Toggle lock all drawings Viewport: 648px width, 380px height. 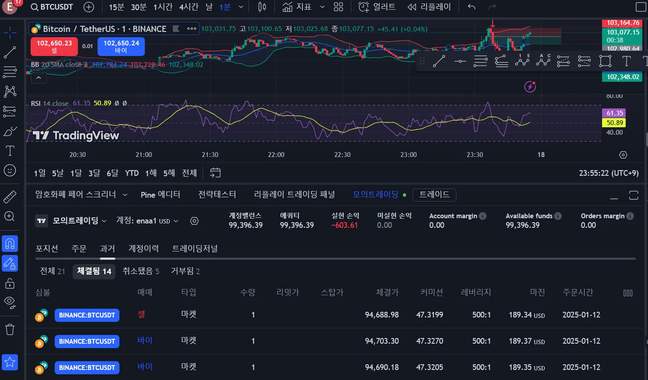[x=10, y=283]
